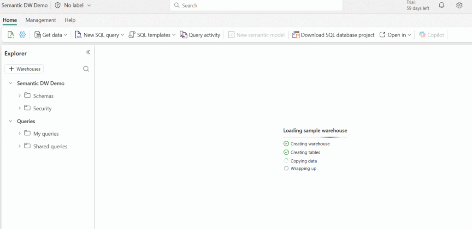The height and width of the screenshot is (229, 472).
Task: Click the Semantic DW Demo title
Action: click(25, 6)
